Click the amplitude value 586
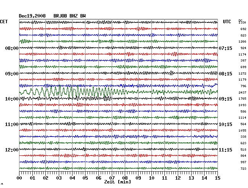248x188 pixels. point(243,112)
